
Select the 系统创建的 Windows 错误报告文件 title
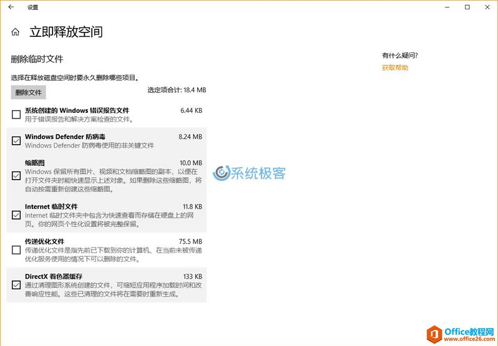(77, 110)
